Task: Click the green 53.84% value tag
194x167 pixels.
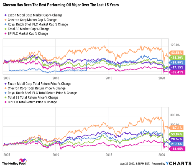Action: [176, 134]
